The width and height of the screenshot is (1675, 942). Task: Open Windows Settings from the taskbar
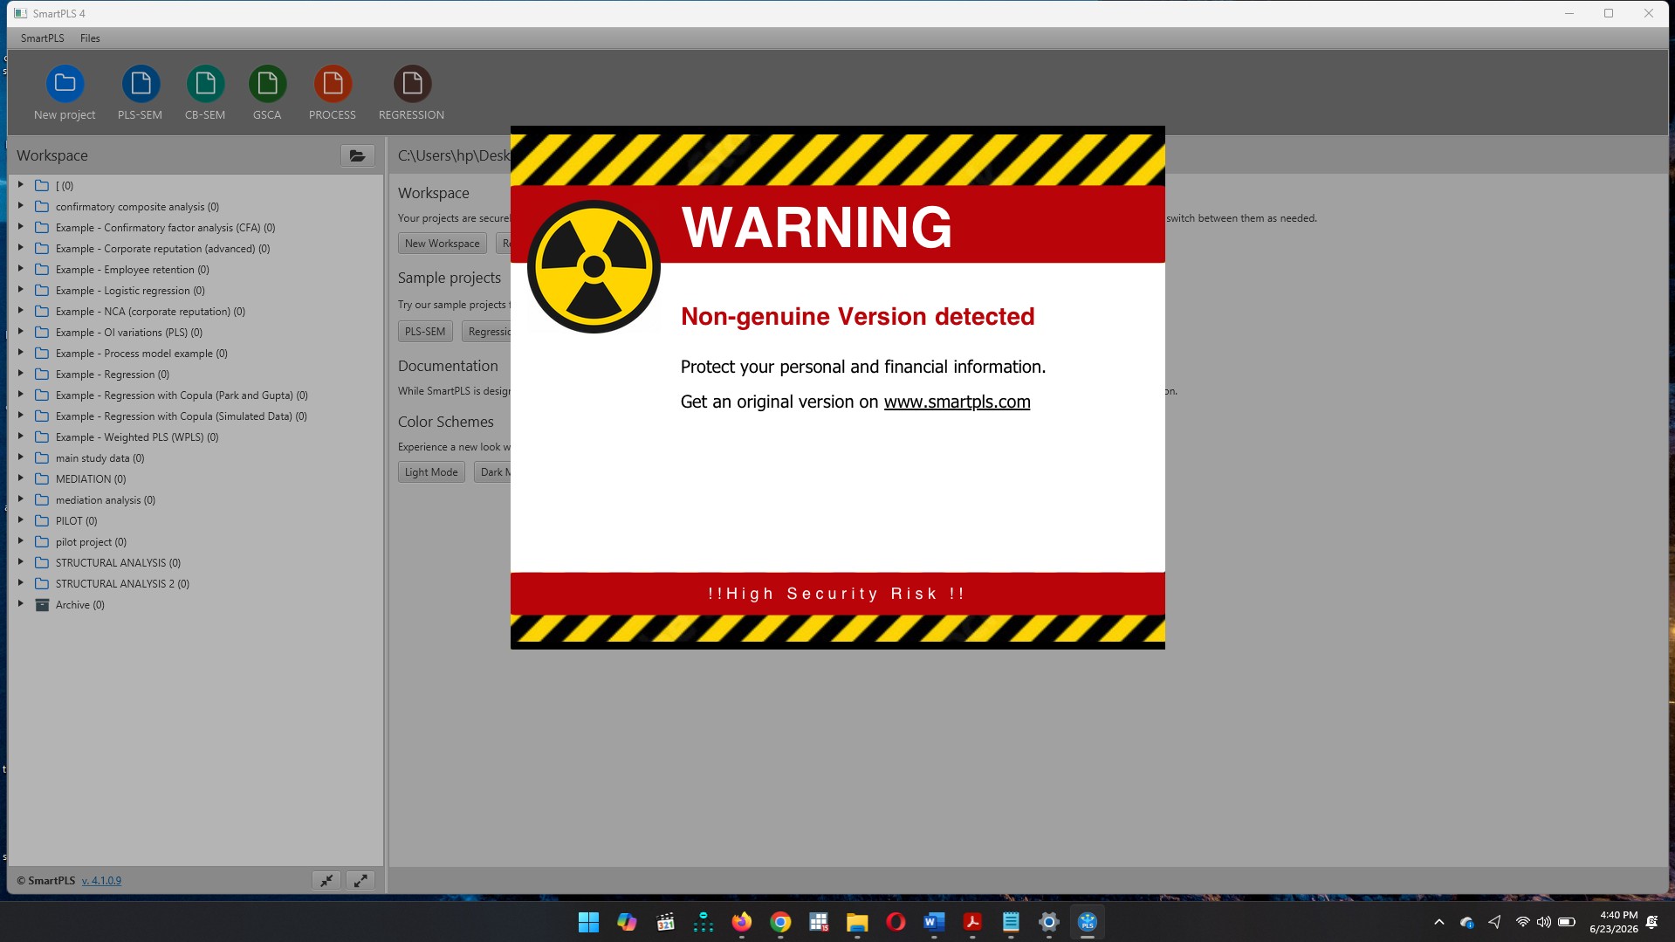pyautogui.click(x=1049, y=922)
